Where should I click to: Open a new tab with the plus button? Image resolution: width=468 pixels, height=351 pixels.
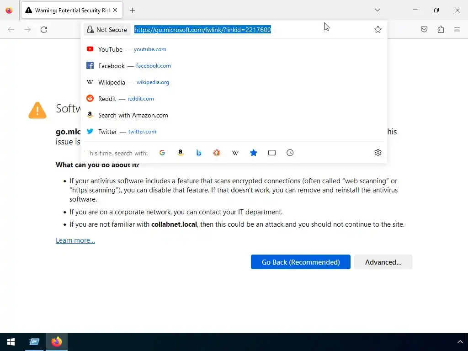tap(133, 11)
